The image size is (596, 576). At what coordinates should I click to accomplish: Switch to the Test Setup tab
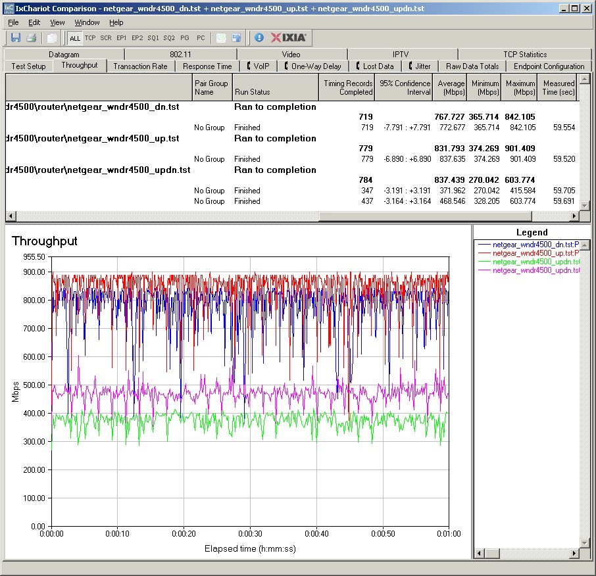(x=28, y=66)
